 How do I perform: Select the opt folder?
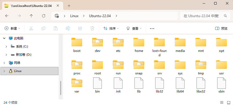(x=222, y=45)
